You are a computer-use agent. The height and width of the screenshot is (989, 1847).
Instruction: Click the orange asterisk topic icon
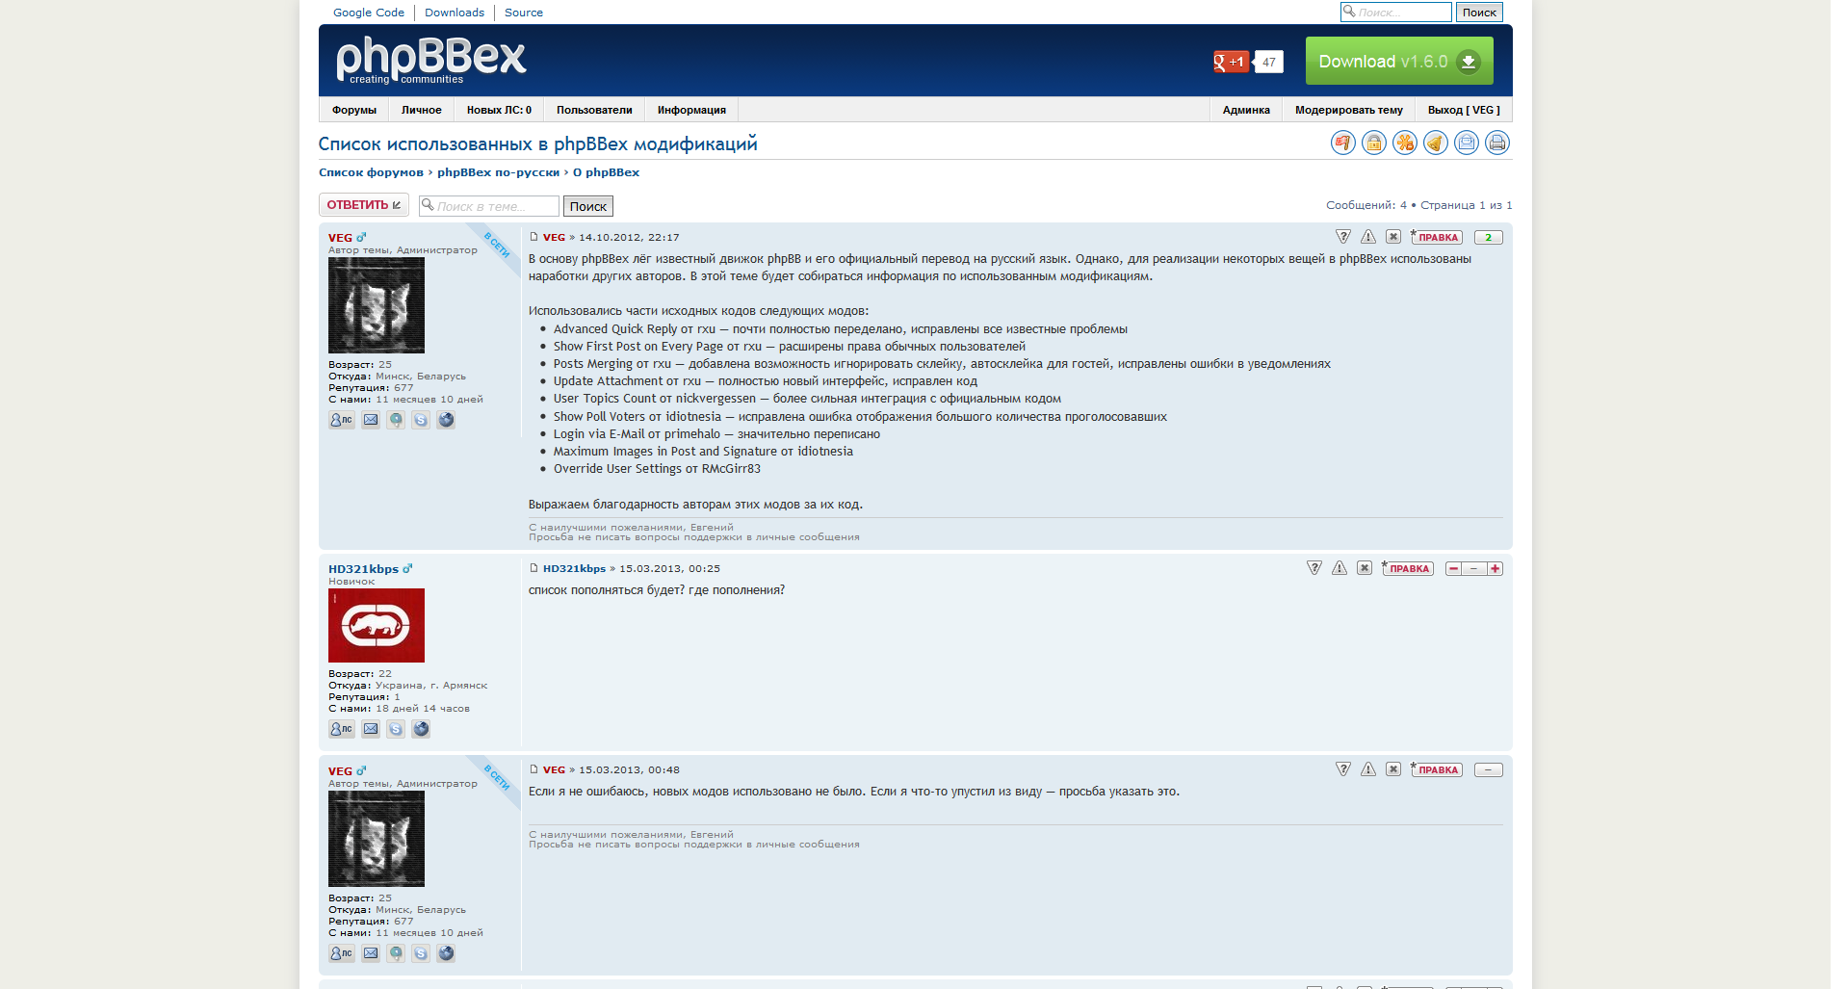[x=1404, y=143]
